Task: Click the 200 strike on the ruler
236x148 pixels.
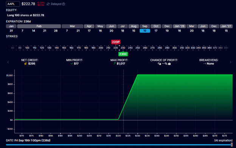Action: point(101,48)
